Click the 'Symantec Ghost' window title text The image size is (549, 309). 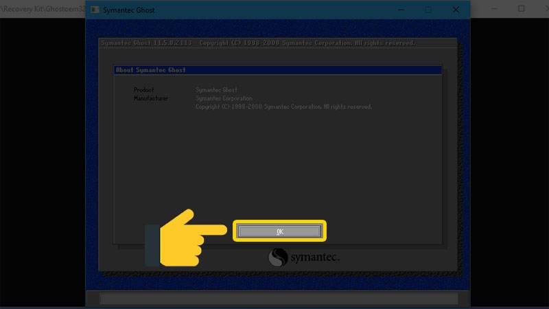129,10
